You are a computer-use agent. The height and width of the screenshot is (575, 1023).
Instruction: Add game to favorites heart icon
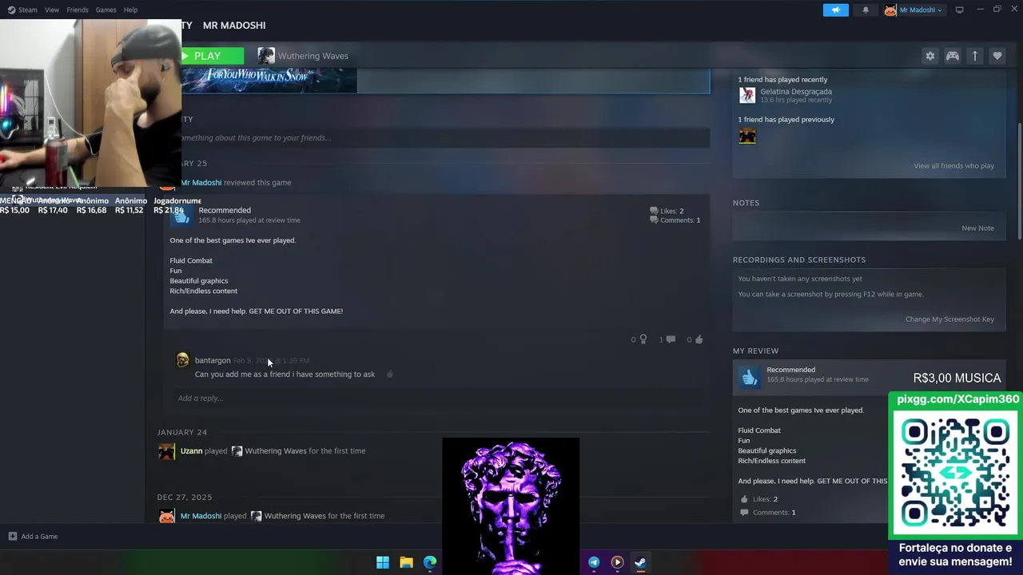[x=997, y=56]
